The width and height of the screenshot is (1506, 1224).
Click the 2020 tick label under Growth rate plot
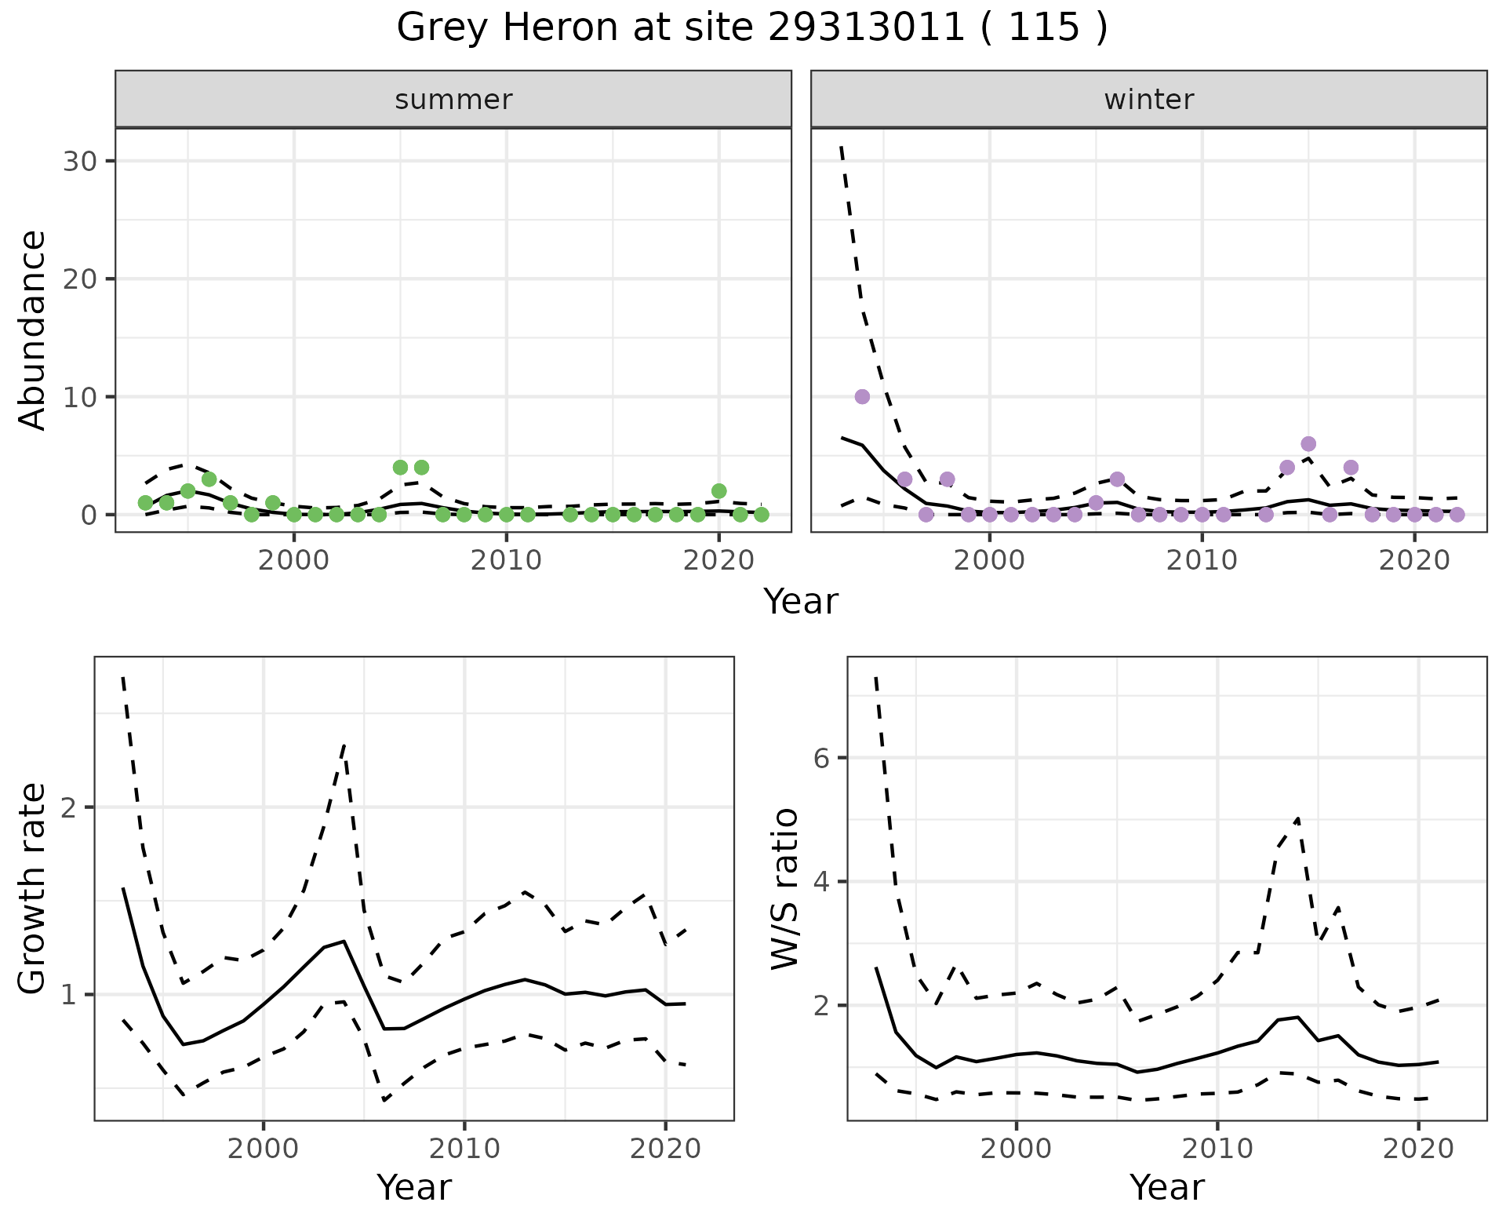tap(665, 1149)
